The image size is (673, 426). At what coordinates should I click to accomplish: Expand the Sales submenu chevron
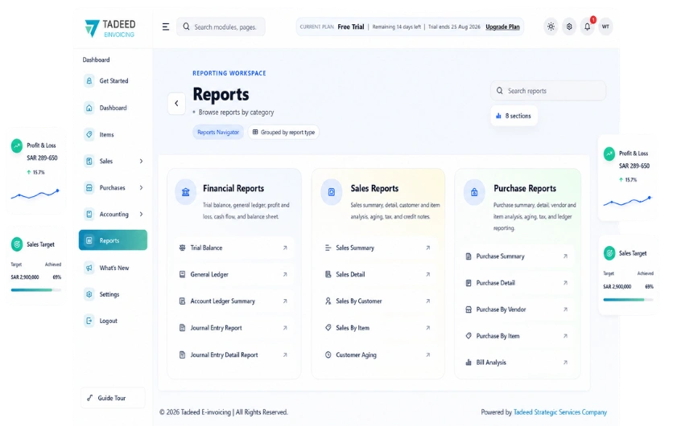[x=141, y=161]
